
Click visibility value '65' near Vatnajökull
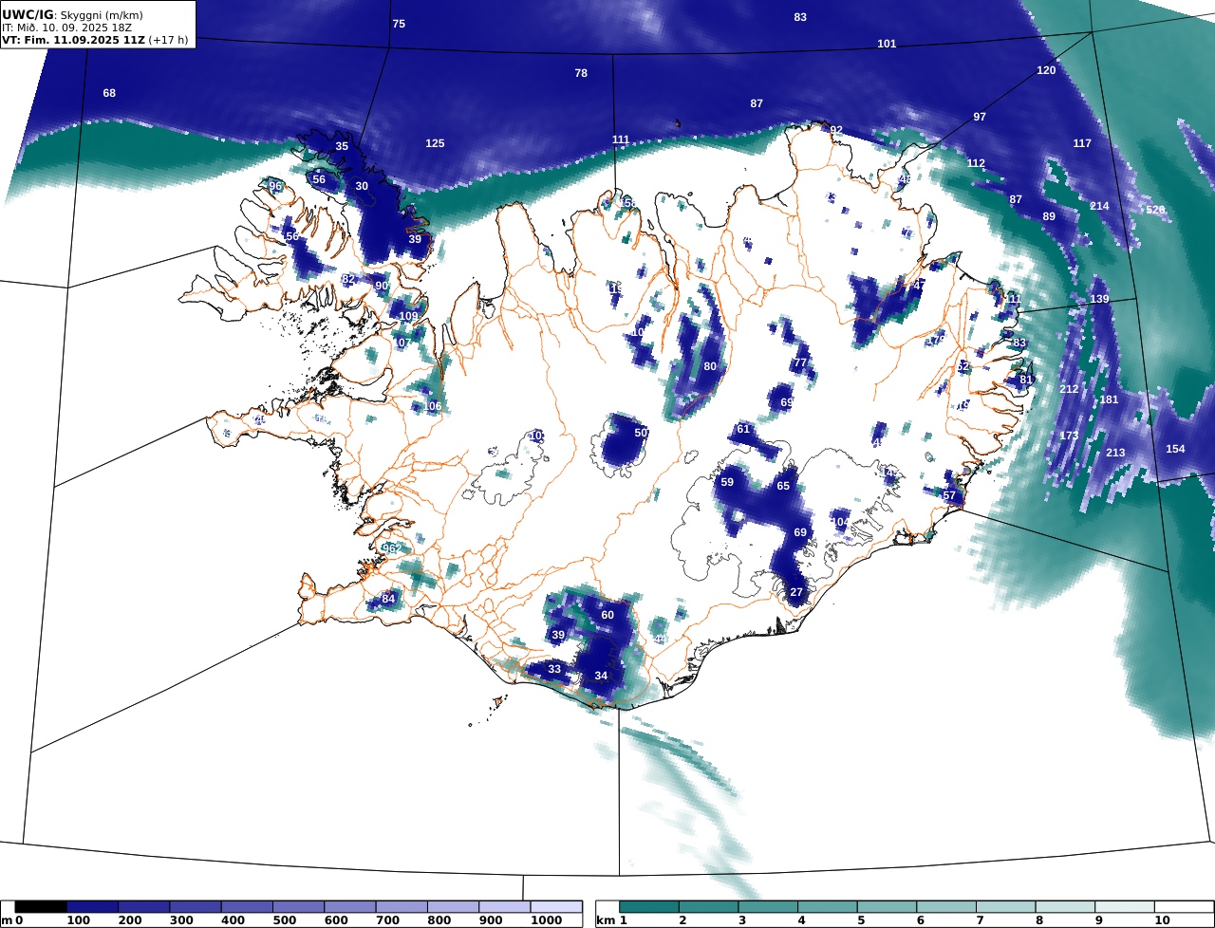(783, 486)
